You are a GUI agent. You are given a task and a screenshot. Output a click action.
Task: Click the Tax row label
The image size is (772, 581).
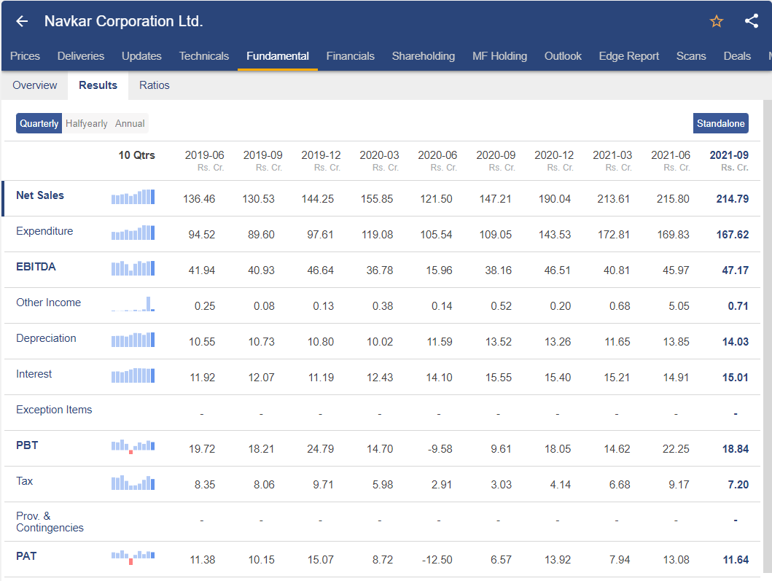(x=24, y=481)
